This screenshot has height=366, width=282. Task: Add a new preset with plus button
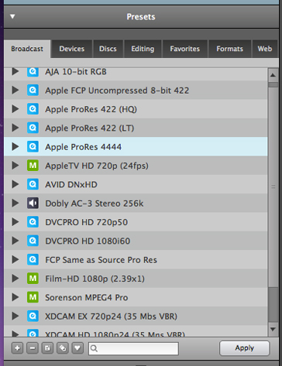(17, 348)
